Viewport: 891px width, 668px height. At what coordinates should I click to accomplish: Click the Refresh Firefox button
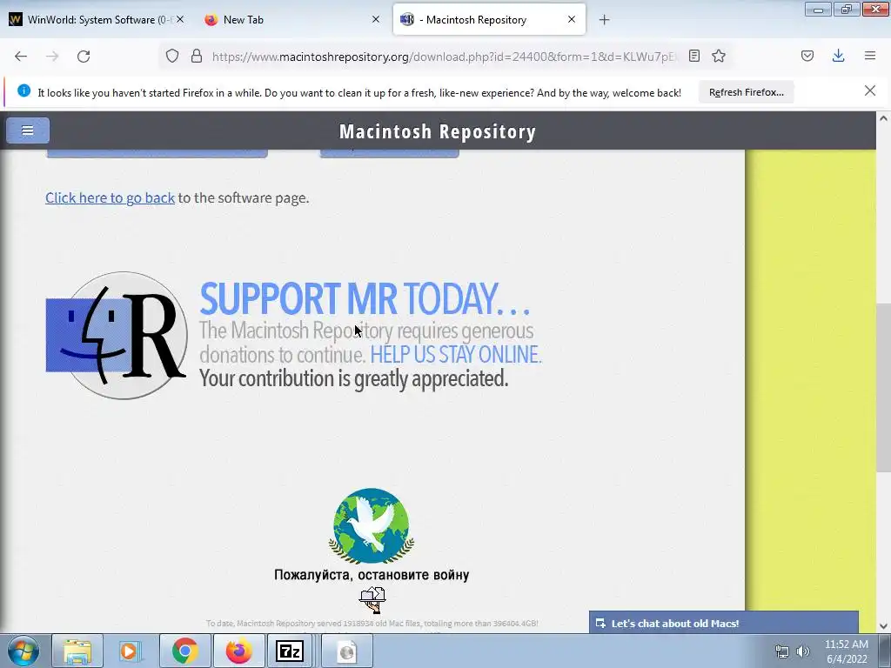746,92
